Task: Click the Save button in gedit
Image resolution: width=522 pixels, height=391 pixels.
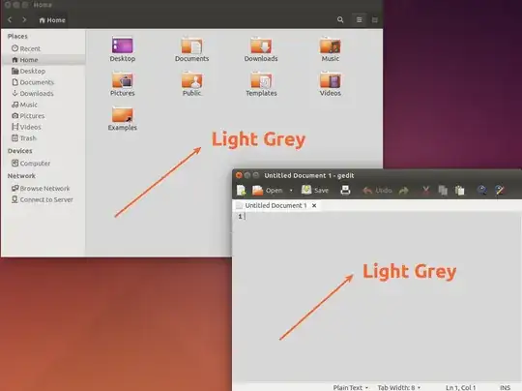Action: pyautogui.click(x=315, y=191)
